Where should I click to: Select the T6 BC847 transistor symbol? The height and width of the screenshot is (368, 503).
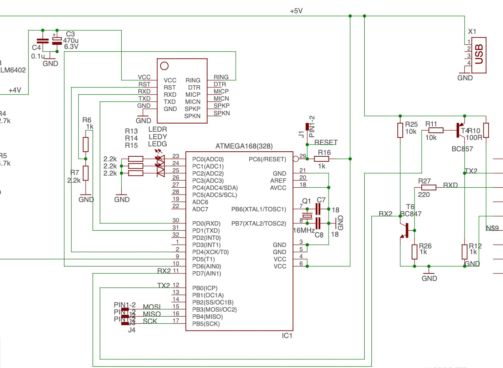tap(404, 231)
